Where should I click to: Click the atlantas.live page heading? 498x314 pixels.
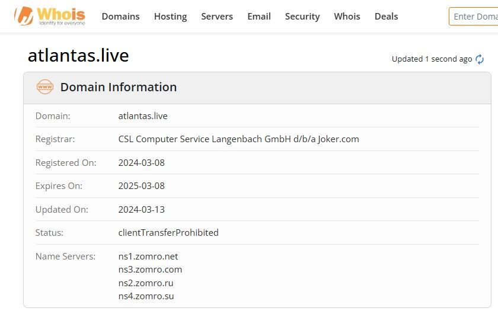[78, 56]
